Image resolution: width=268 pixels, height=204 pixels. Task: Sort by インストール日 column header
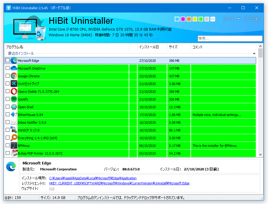[x=152, y=47]
